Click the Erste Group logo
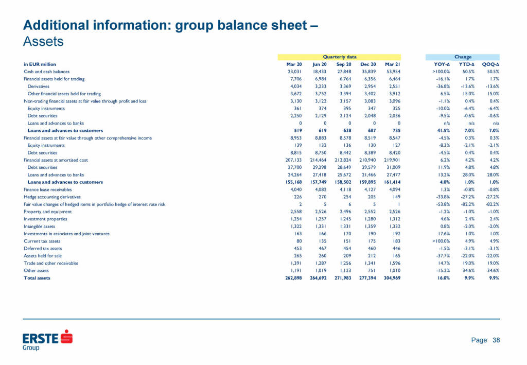527x365 pixels. click(x=47, y=341)
